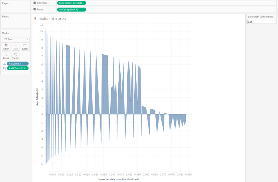The image size is (278, 182).
Task: Select the AVG(Adjusted X) rows pill
Action: 71,9
